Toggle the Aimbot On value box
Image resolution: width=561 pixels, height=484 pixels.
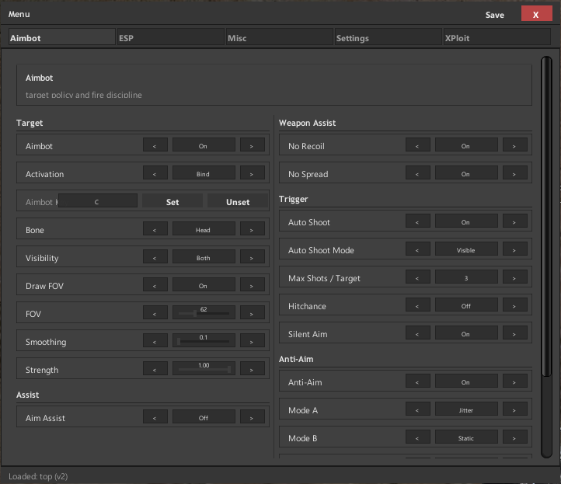(x=204, y=145)
